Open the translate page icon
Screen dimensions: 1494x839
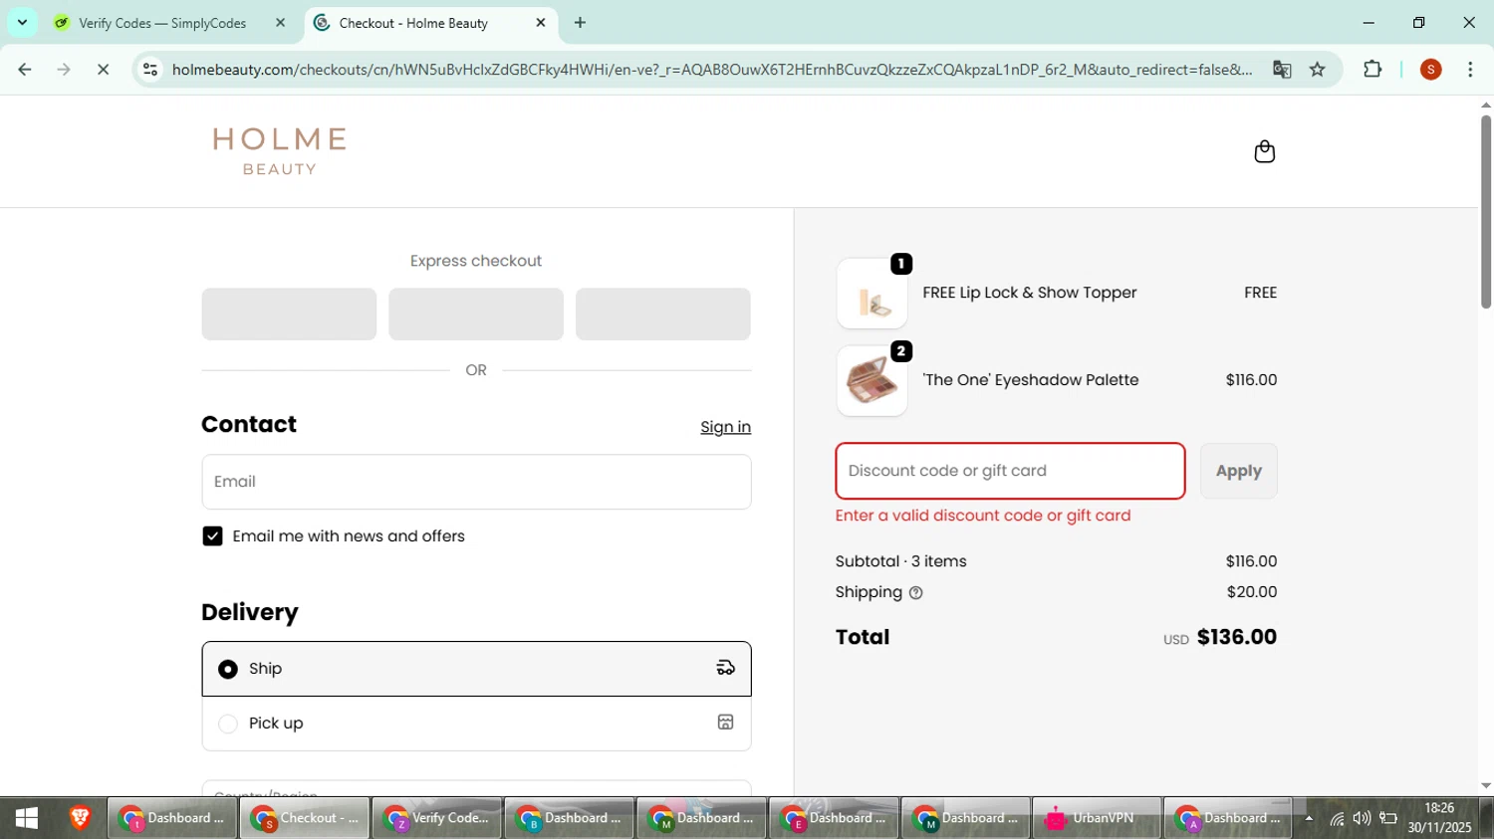tap(1282, 69)
